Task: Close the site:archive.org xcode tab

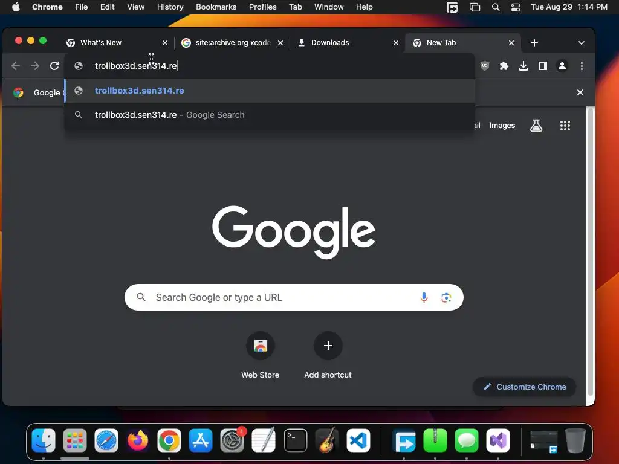Action: [280, 43]
